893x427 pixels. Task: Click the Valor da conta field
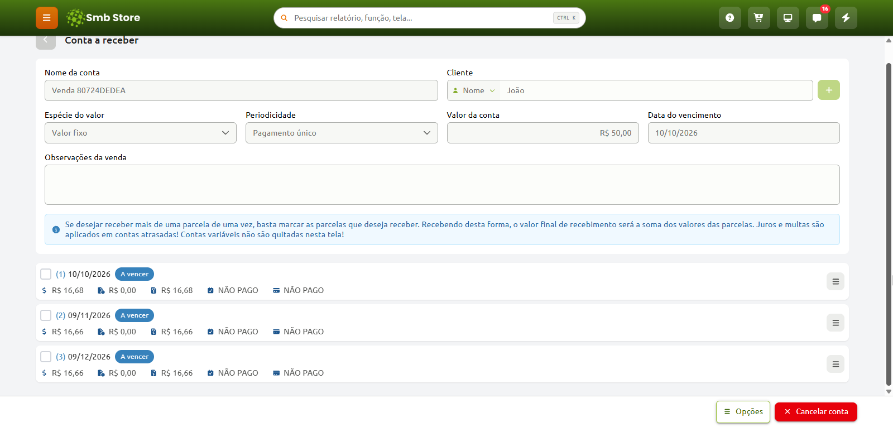[543, 133]
